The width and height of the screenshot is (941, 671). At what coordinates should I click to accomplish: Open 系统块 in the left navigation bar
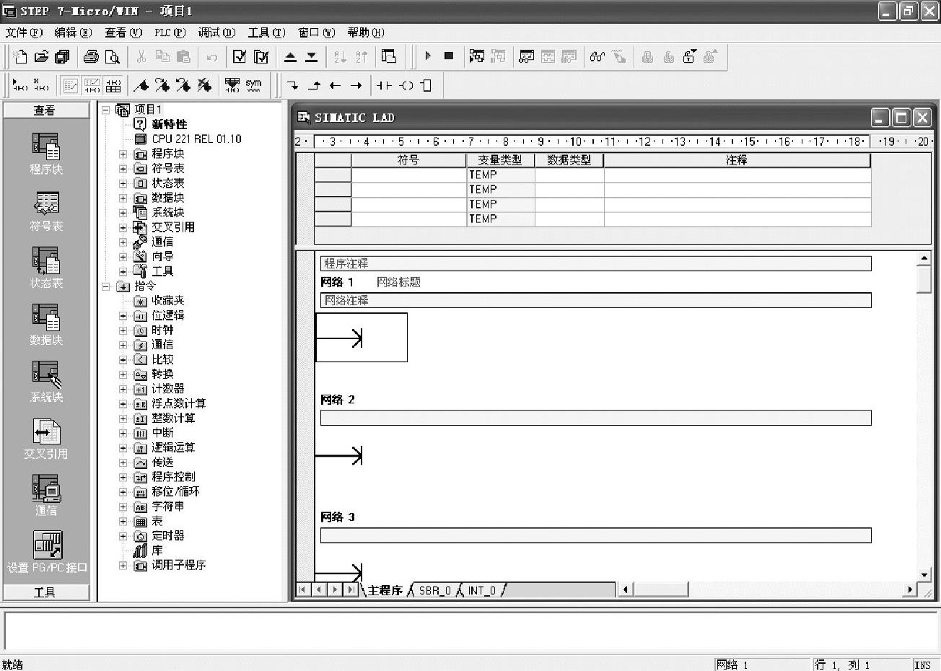[x=46, y=382]
